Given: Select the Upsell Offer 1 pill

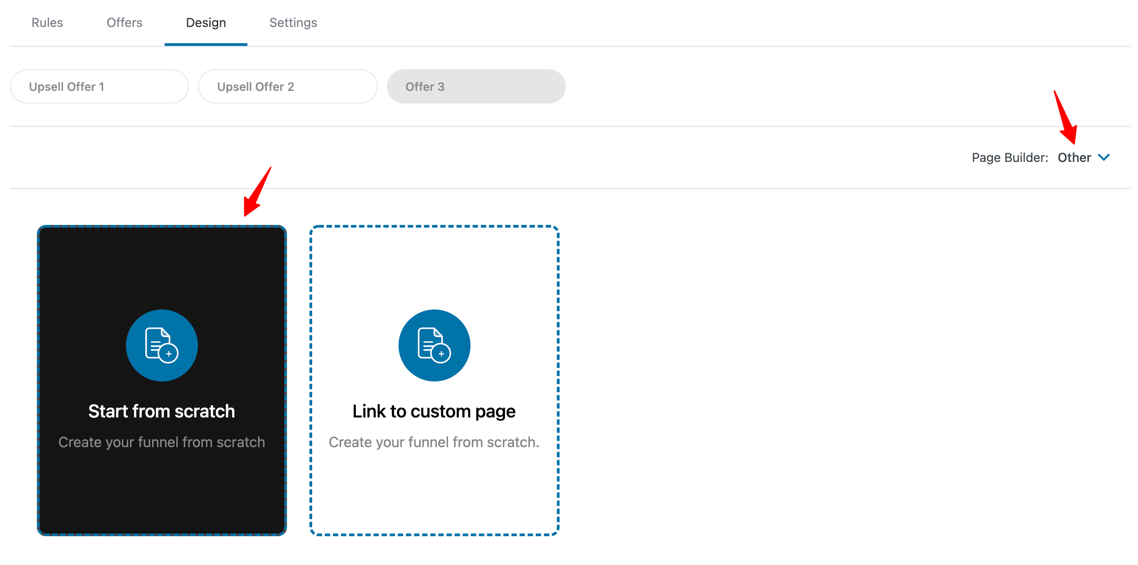Looking at the screenshot, I should click(x=99, y=86).
